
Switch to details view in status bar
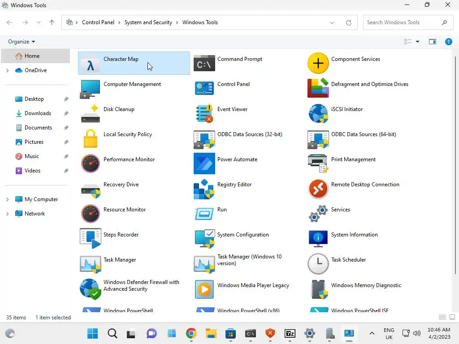tap(442, 318)
